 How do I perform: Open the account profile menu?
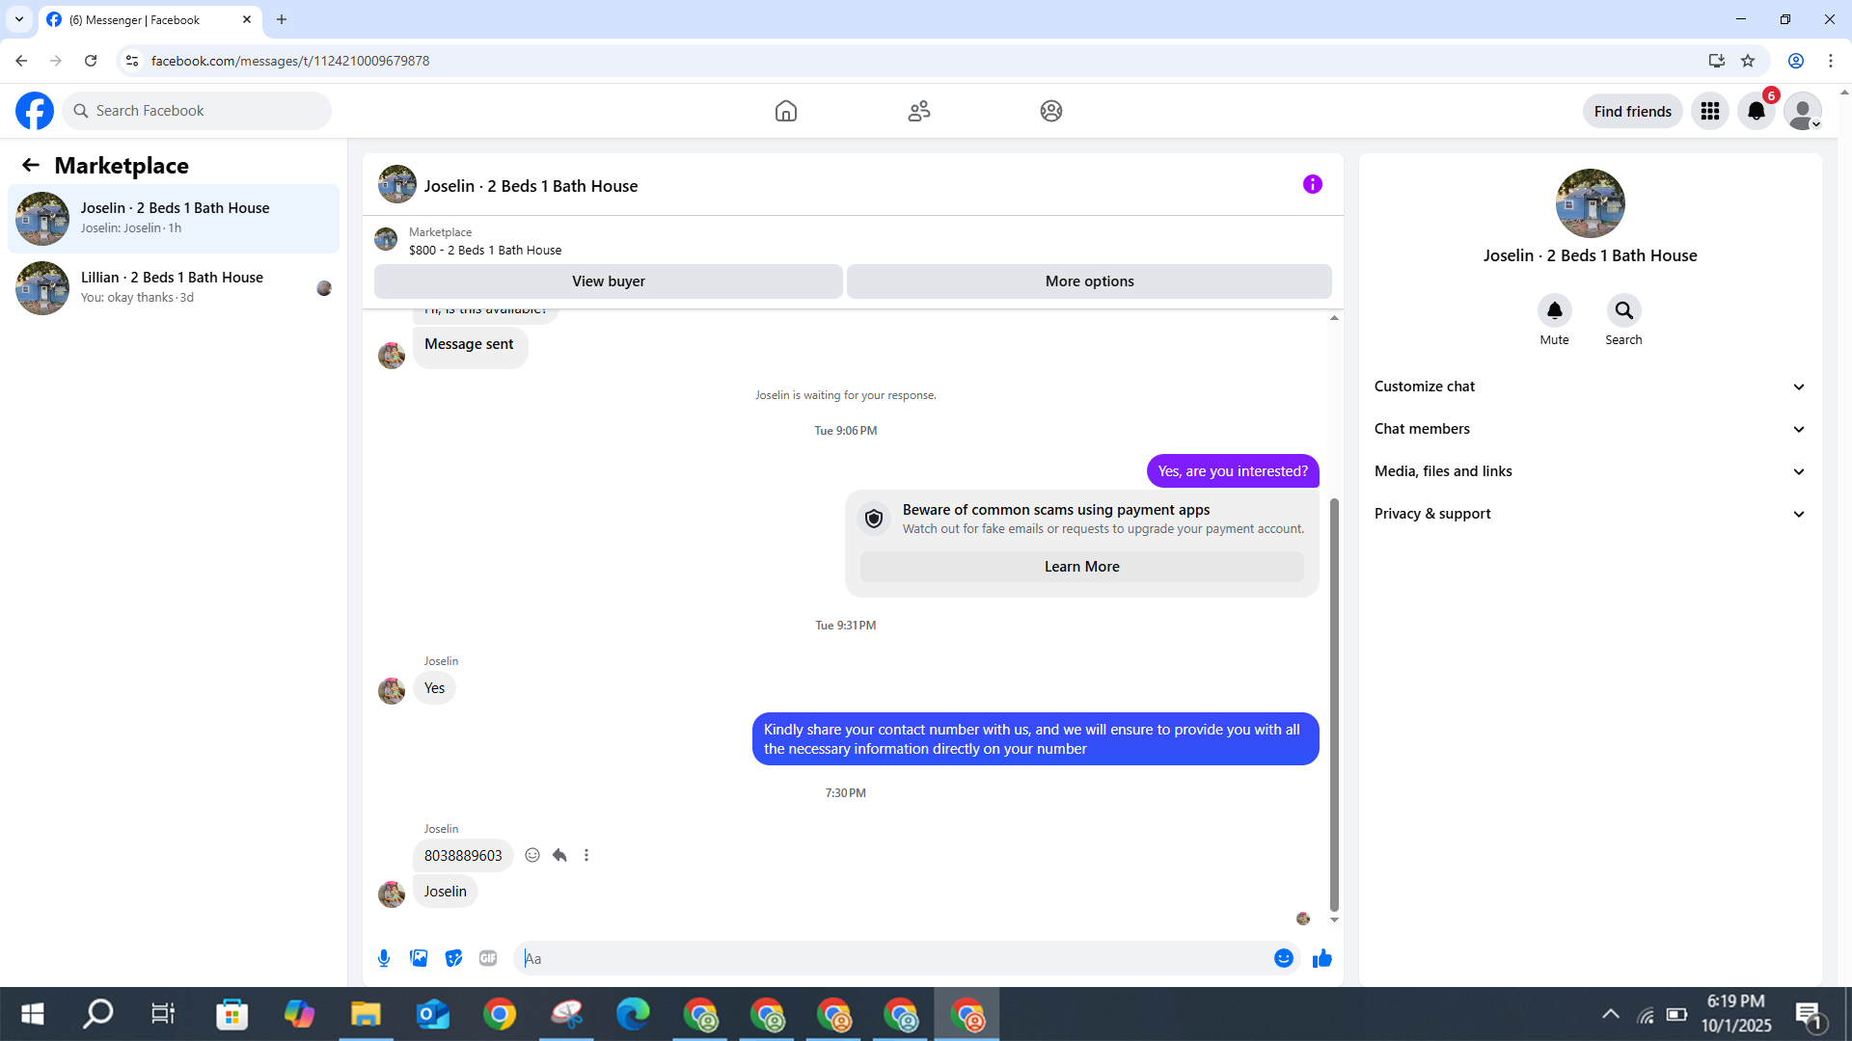point(1803,111)
